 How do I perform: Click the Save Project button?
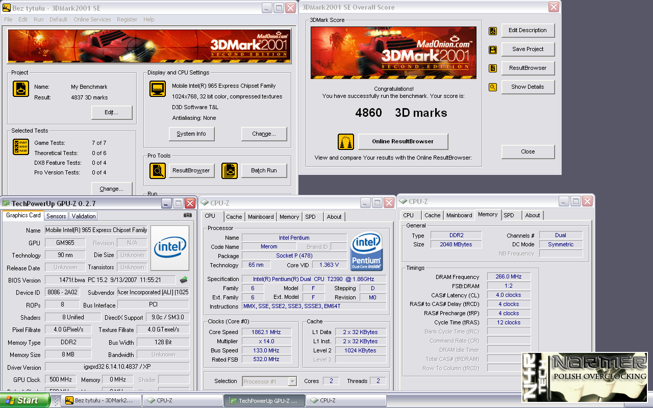pyautogui.click(x=528, y=49)
